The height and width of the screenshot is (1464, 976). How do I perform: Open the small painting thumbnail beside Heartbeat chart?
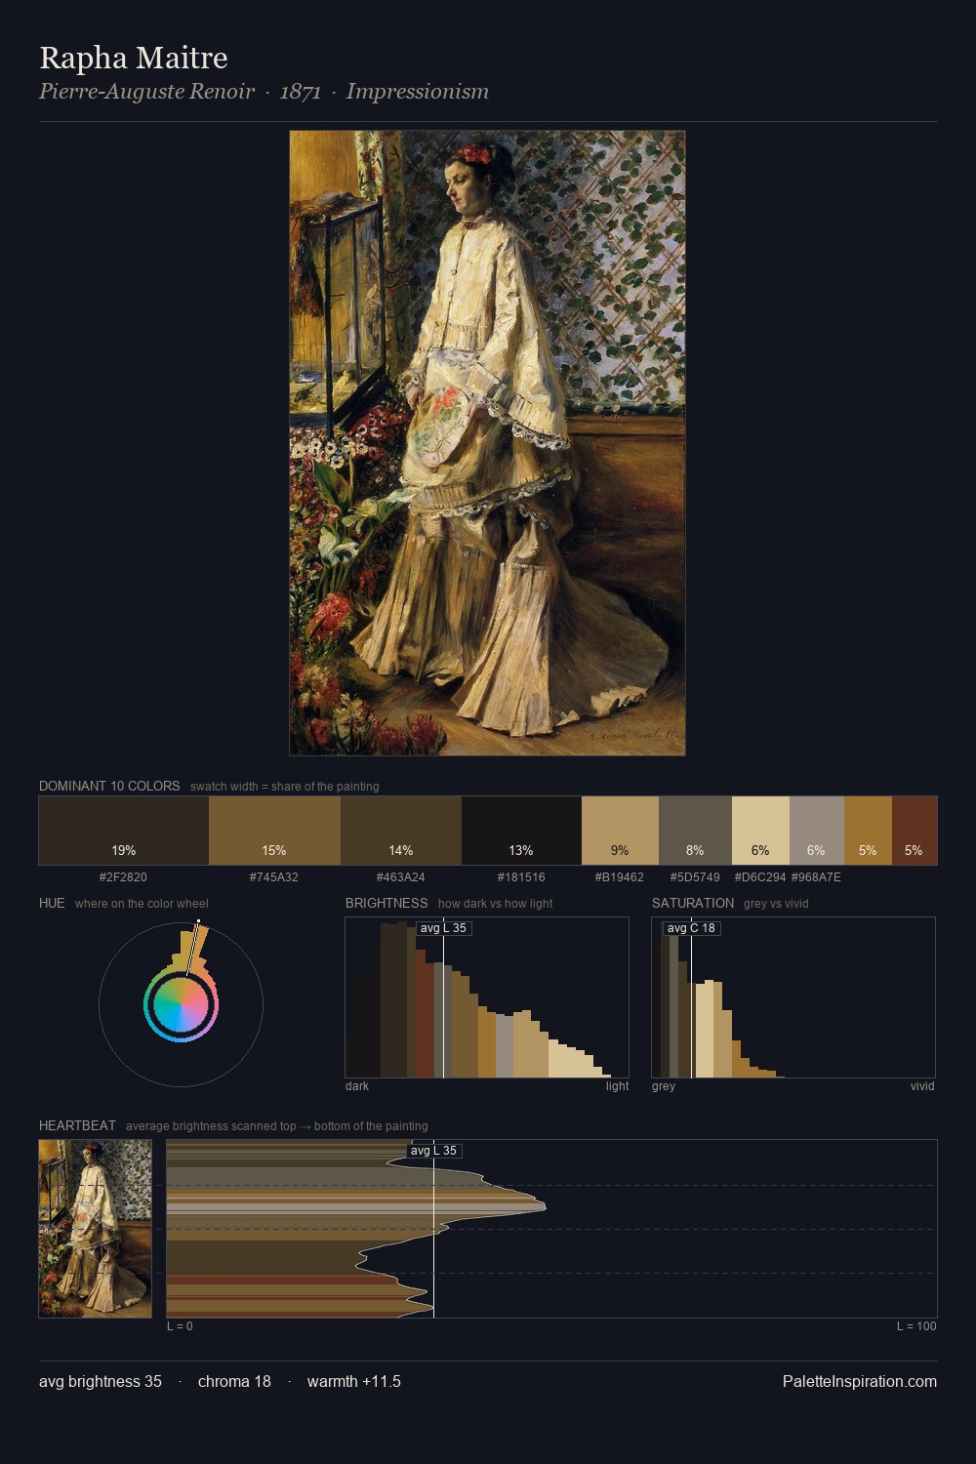pos(96,1229)
